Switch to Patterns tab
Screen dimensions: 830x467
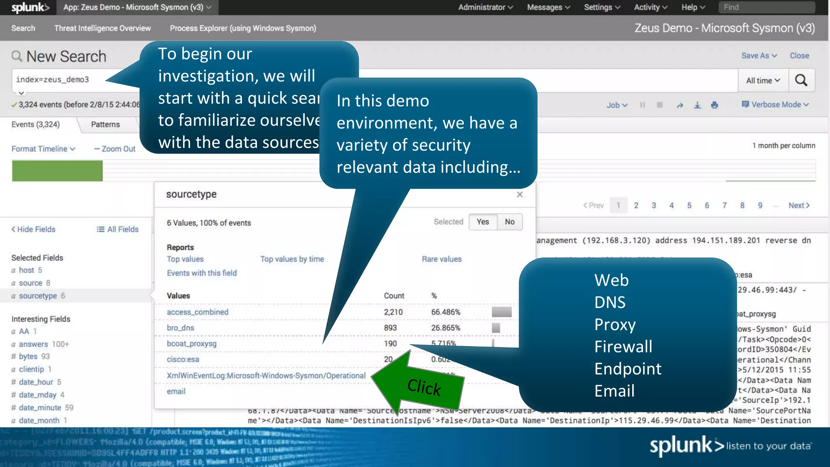click(105, 124)
